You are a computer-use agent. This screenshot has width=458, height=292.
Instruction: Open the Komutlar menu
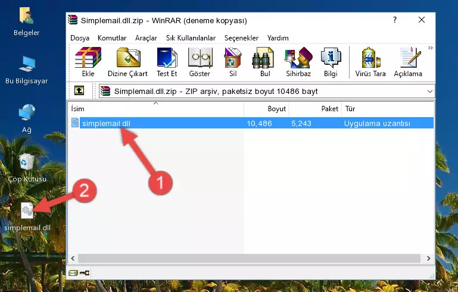(112, 38)
